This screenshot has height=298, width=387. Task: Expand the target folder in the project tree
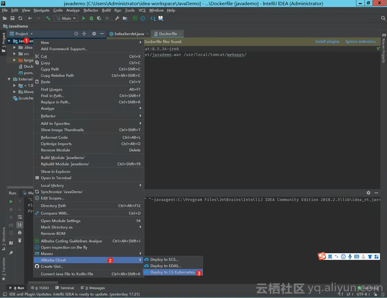point(14,60)
